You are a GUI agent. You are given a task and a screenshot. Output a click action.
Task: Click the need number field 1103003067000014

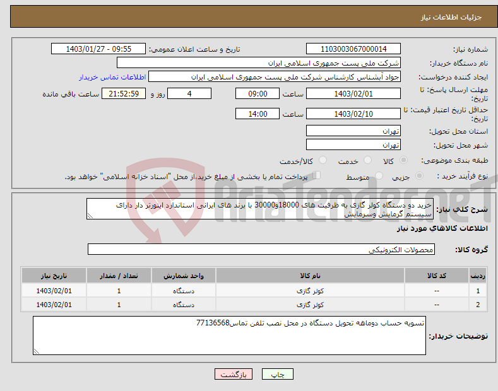[x=353, y=49]
